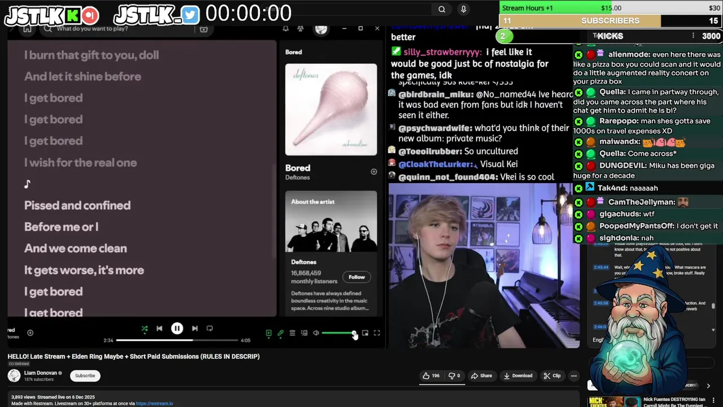Toggle the Spotify lyrics microphone icon
Viewport: 723px width, 407px height.
(280, 334)
